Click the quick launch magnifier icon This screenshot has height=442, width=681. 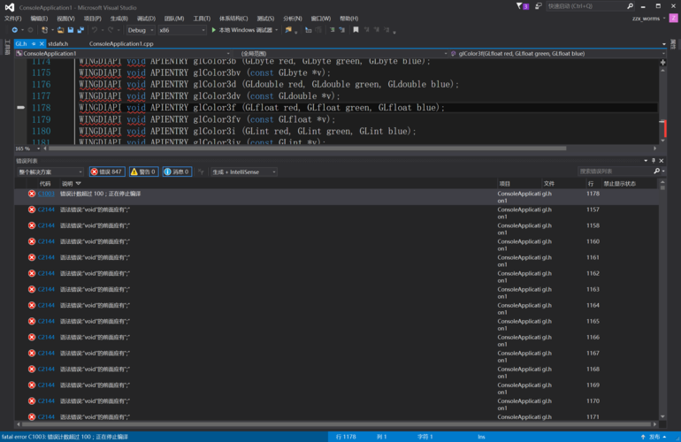631,6
